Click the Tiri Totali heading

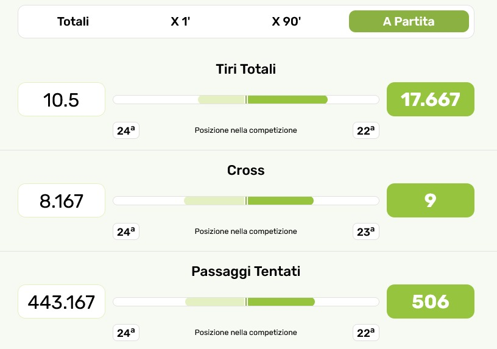246,69
